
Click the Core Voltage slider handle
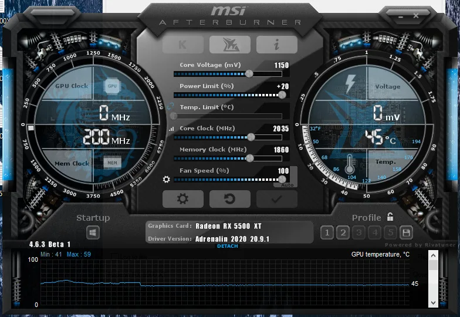tap(249, 74)
